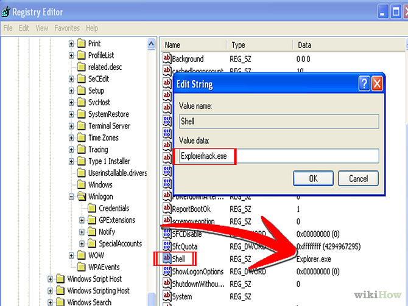
Task: Expand the Terminal Server key
Action: coord(71,126)
